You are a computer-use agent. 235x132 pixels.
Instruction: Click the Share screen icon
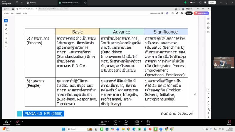click(x=137, y=121)
